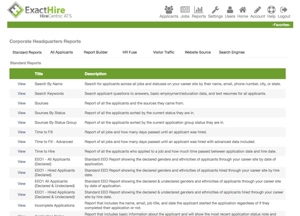View the EEO1 - All Applicants (Declared) report
Image resolution: width=300 pixels, height=216 pixels.
(x=21, y=161)
